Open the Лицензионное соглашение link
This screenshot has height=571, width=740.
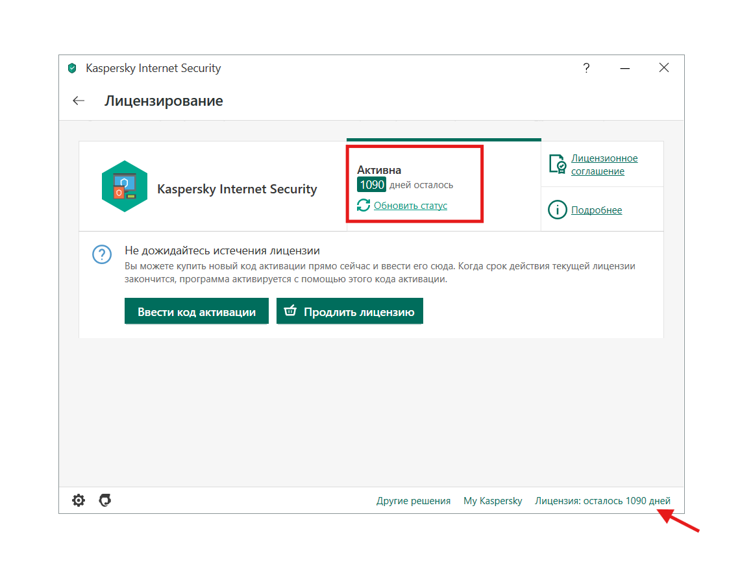coord(604,165)
